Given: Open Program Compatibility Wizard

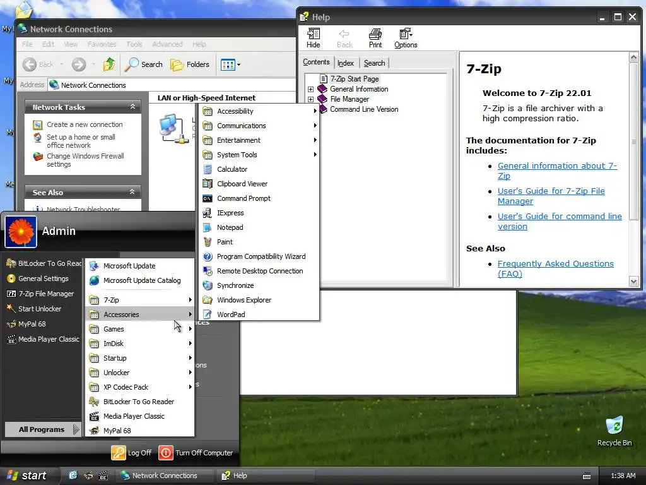Looking at the screenshot, I should [x=259, y=256].
